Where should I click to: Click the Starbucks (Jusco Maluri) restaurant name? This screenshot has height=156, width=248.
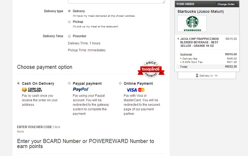pos(201,11)
